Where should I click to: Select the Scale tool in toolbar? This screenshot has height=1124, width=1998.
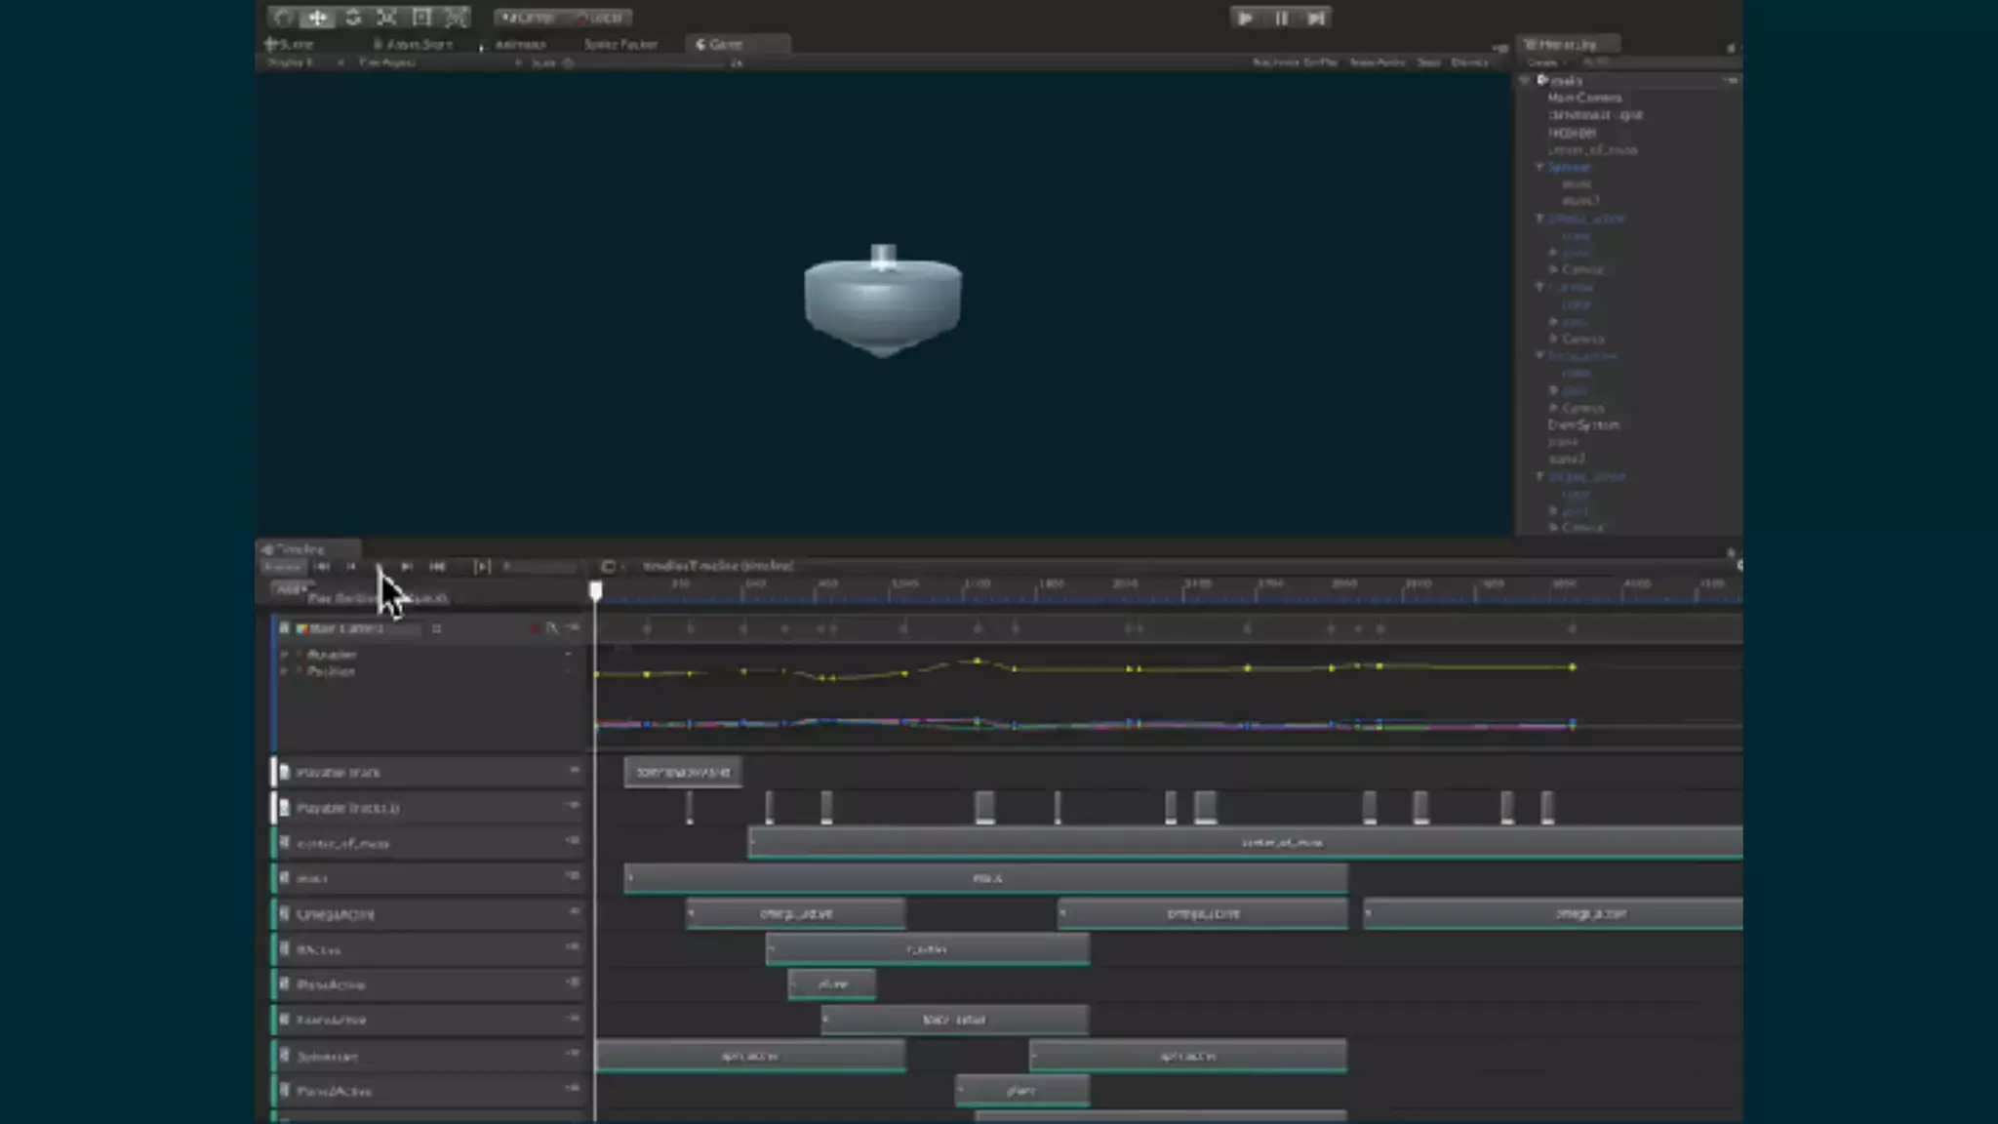point(386,18)
